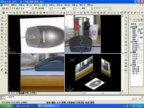Select Multiline Text A in left Draw toolbar
144x108 pixels.
(5, 69)
